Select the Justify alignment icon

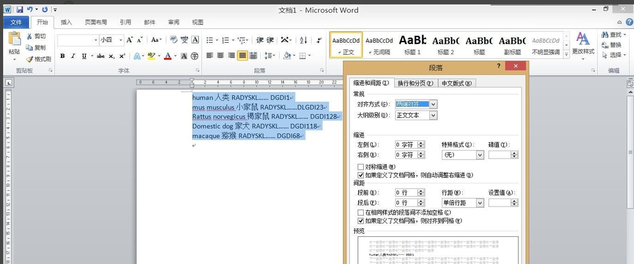[x=242, y=55]
